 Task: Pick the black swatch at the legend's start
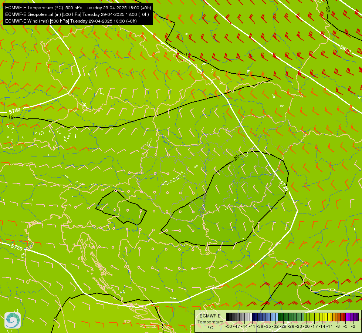point(228,317)
